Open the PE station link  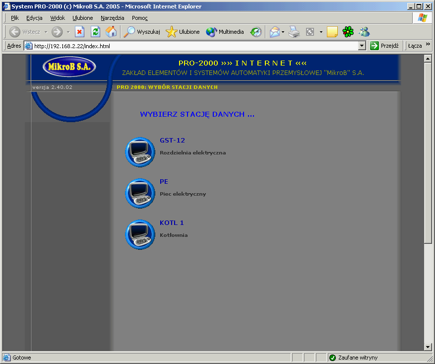click(x=164, y=181)
